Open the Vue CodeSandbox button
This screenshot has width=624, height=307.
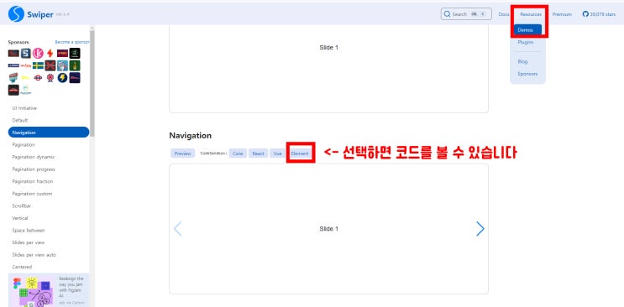(x=277, y=153)
